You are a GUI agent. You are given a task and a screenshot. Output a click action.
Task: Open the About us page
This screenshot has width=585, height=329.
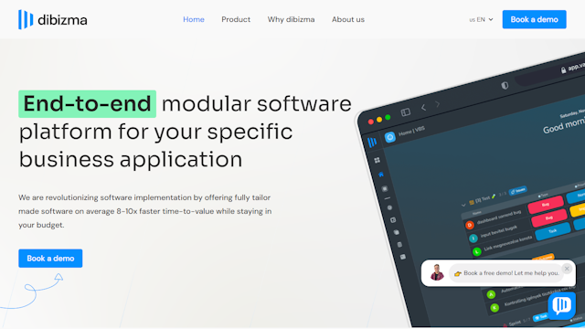348,19
